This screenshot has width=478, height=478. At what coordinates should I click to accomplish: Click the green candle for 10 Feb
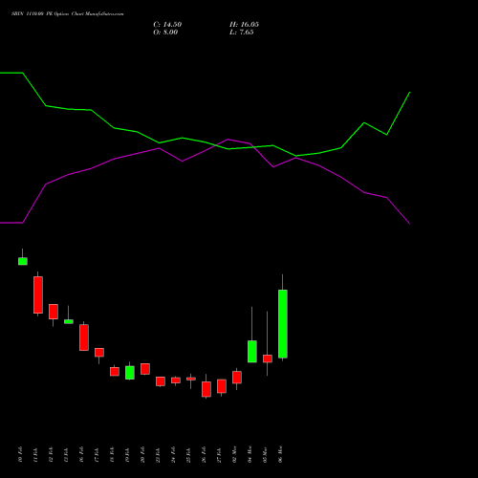click(x=23, y=261)
